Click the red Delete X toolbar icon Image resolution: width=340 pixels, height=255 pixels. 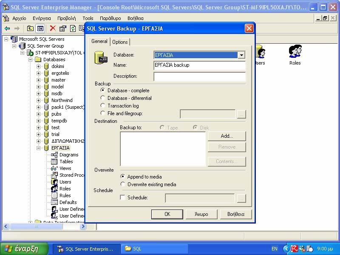tap(52, 28)
